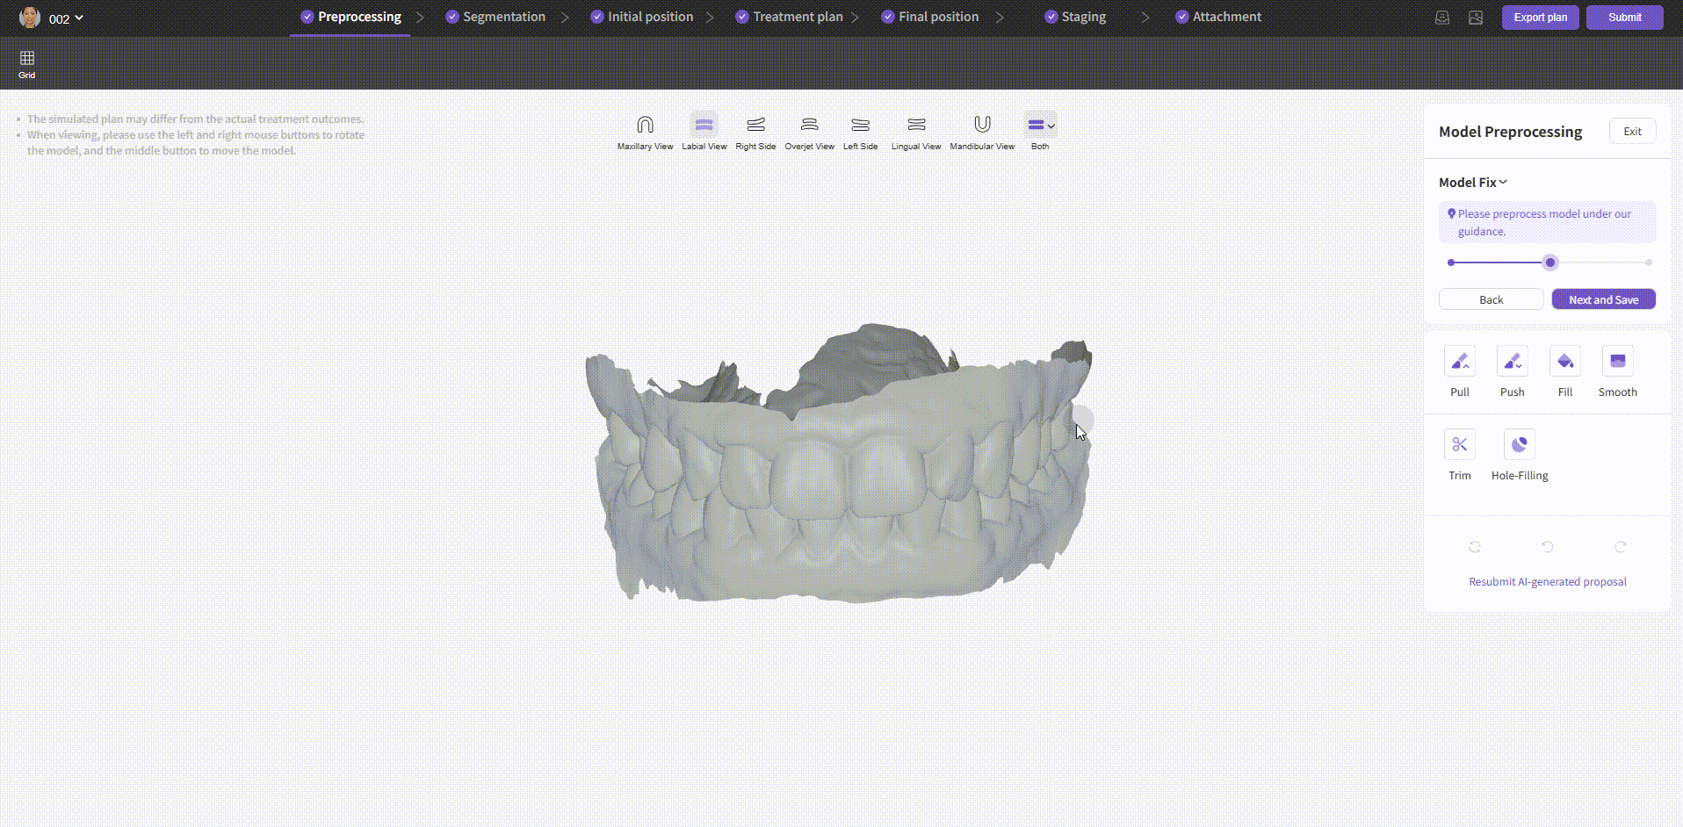Open the inbox tray icon in header

1442,18
